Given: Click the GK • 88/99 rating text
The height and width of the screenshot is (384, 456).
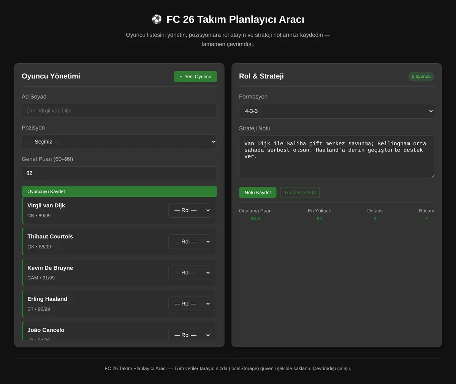Looking at the screenshot, I should [x=39, y=247].
